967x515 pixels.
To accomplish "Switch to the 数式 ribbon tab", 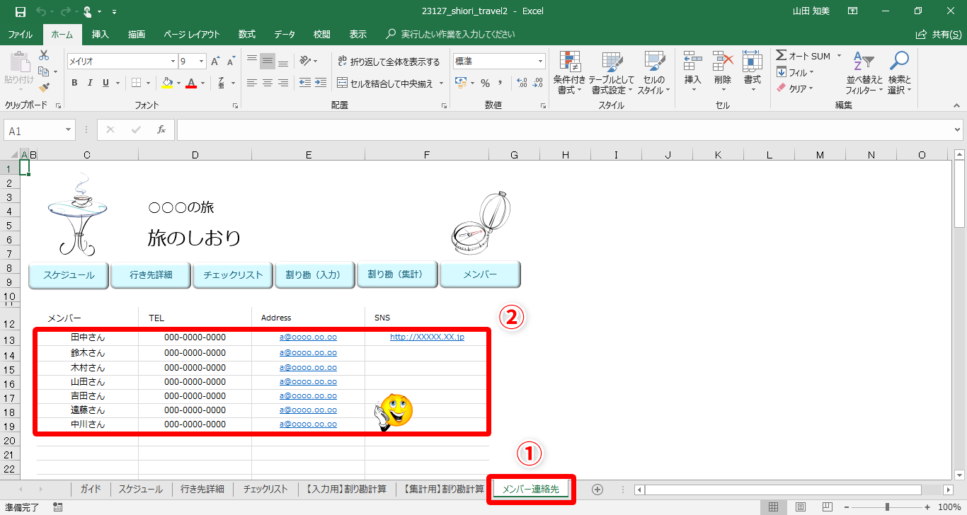I will coord(247,34).
